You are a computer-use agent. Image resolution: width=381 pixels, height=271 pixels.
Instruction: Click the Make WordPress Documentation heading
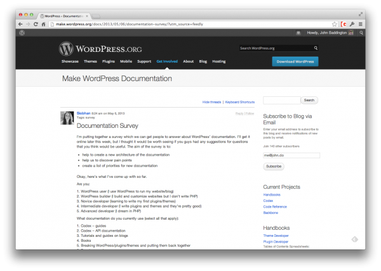click(117, 79)
